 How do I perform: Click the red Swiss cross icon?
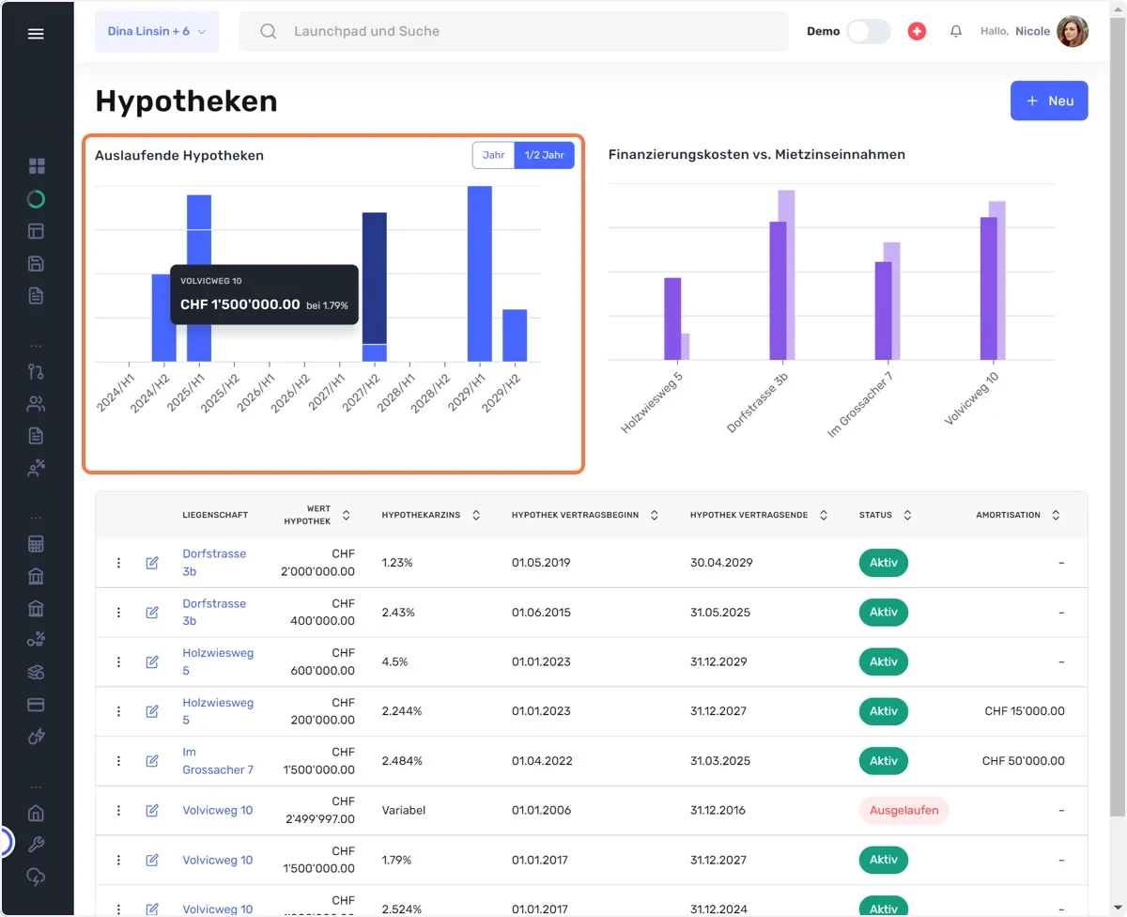pyautogui.click(x=917, y=31)
